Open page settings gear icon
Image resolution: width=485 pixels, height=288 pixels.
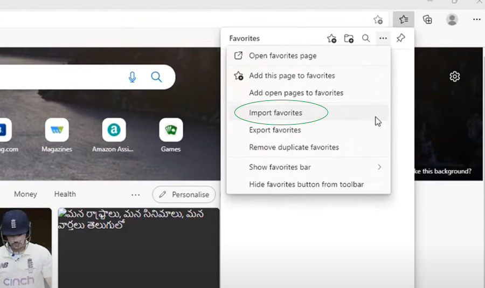coord(455,77)
